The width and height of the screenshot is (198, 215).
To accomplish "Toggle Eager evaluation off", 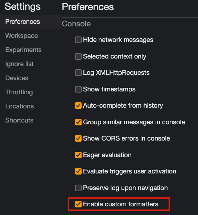I will 78,155.
